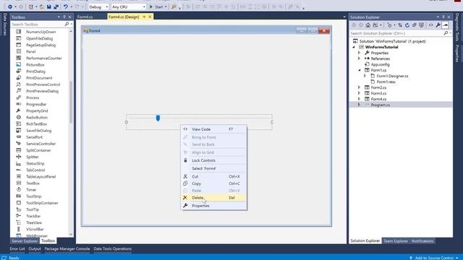
Task: Choose View Code from context menu
Action: coord(213,129)
